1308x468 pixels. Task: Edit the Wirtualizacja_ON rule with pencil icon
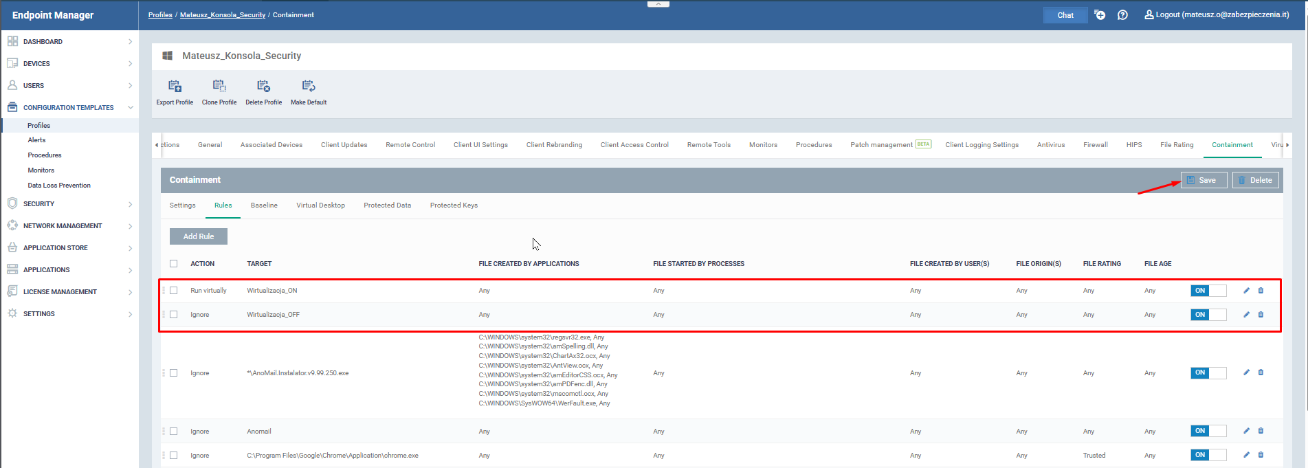coord(1246,291)
